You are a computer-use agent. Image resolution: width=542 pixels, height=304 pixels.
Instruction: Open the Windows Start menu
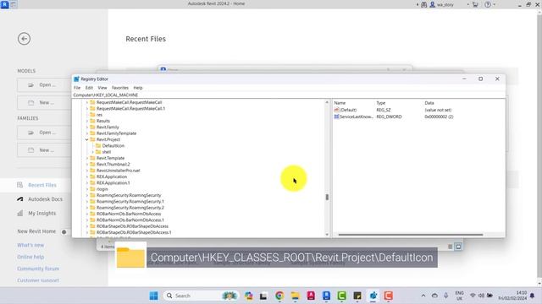[x=154, y=296]
